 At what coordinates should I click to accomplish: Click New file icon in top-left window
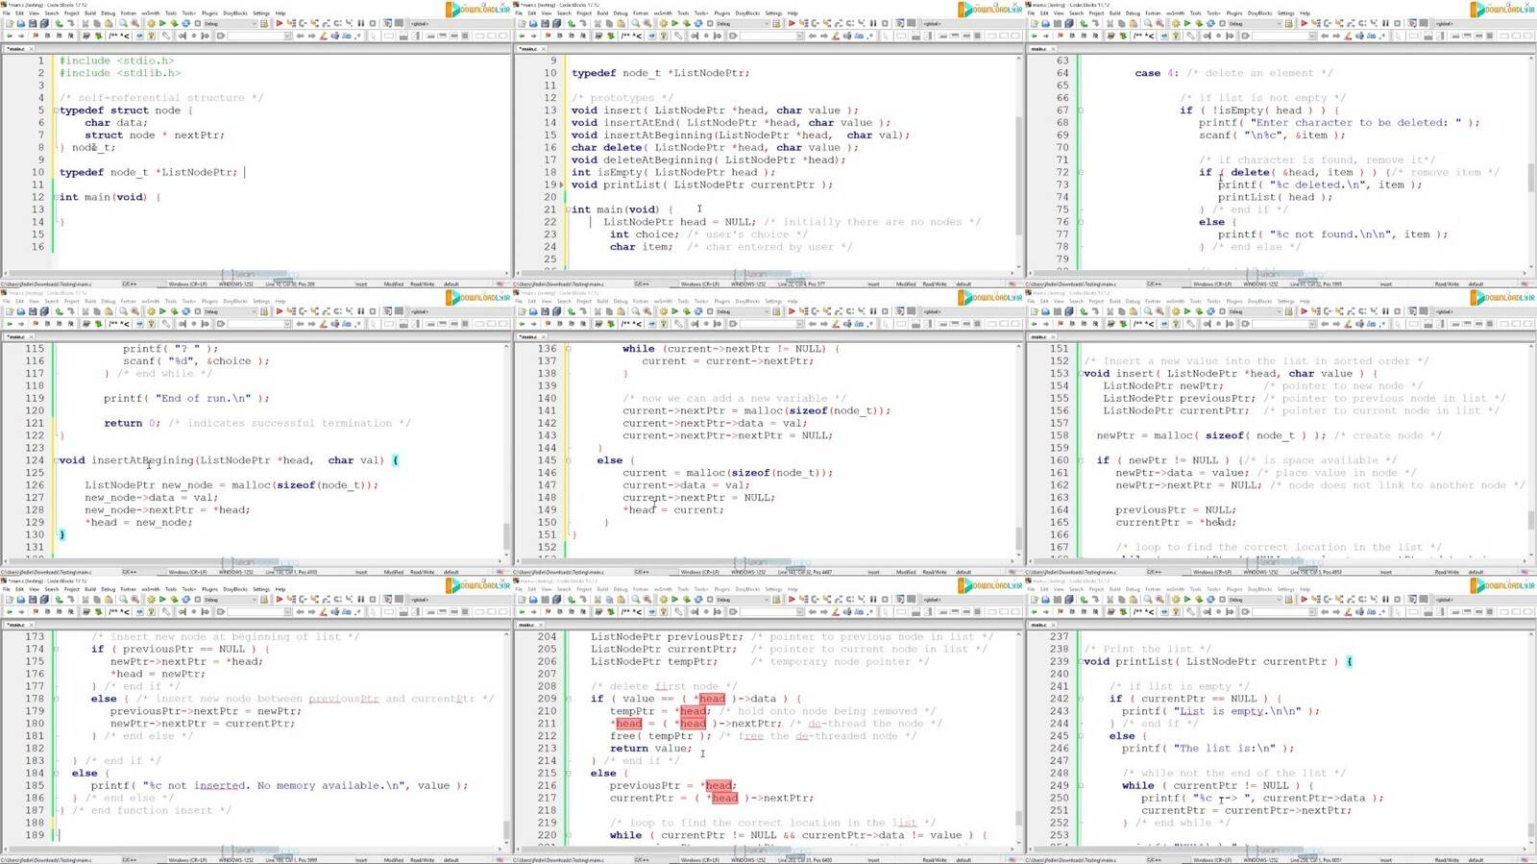coord(9,23)
